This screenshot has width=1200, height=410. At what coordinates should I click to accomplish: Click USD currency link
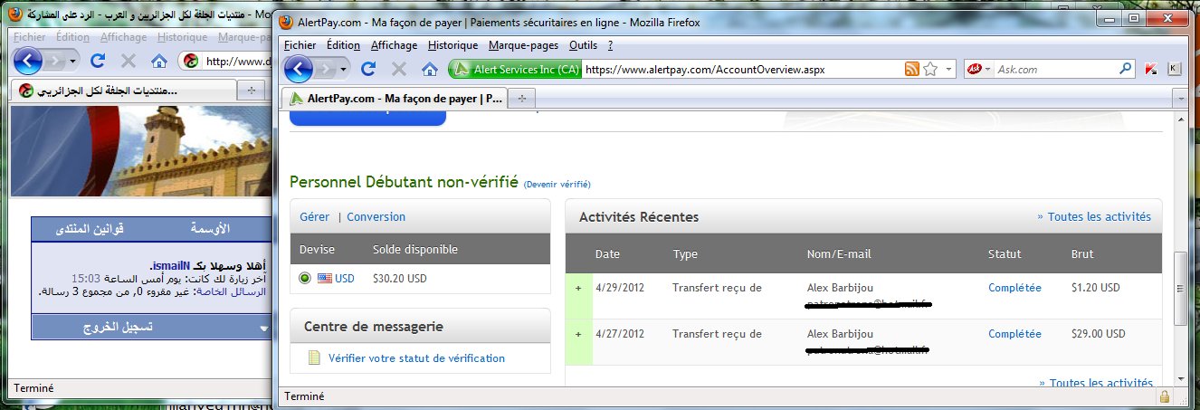[345, 278]
